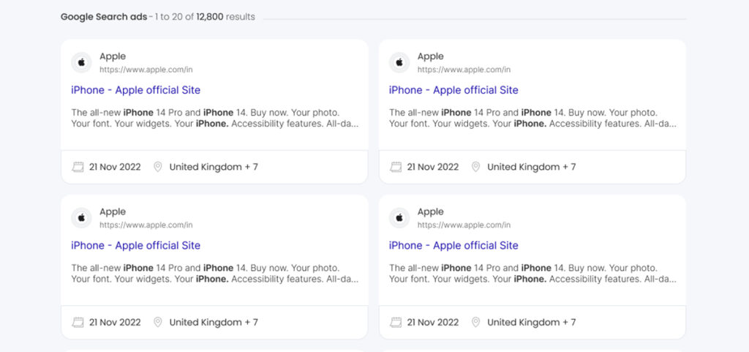The width and height of the screenshot is (749, 352).
Task: Click the location pin in the bottom-right card
Action: pos(475,322)
